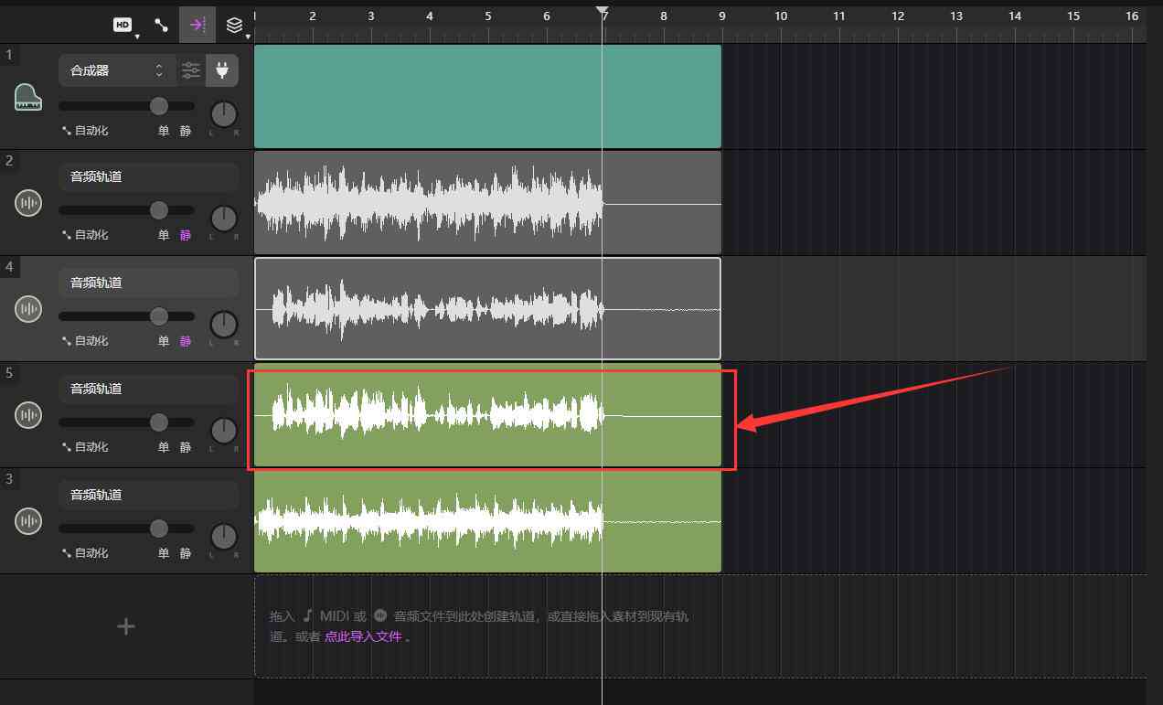
Task: Select the green audio clip on track 3
Action: tap(487, 520)
